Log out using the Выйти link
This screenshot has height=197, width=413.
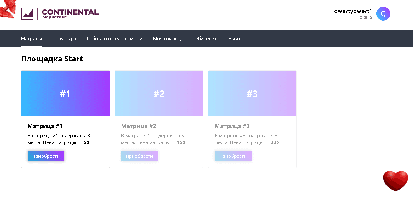[x=236, y=39]
